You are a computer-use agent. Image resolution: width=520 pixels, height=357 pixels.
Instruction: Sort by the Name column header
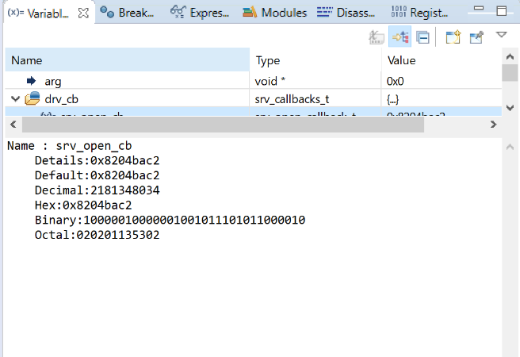[x=127, y=60]
